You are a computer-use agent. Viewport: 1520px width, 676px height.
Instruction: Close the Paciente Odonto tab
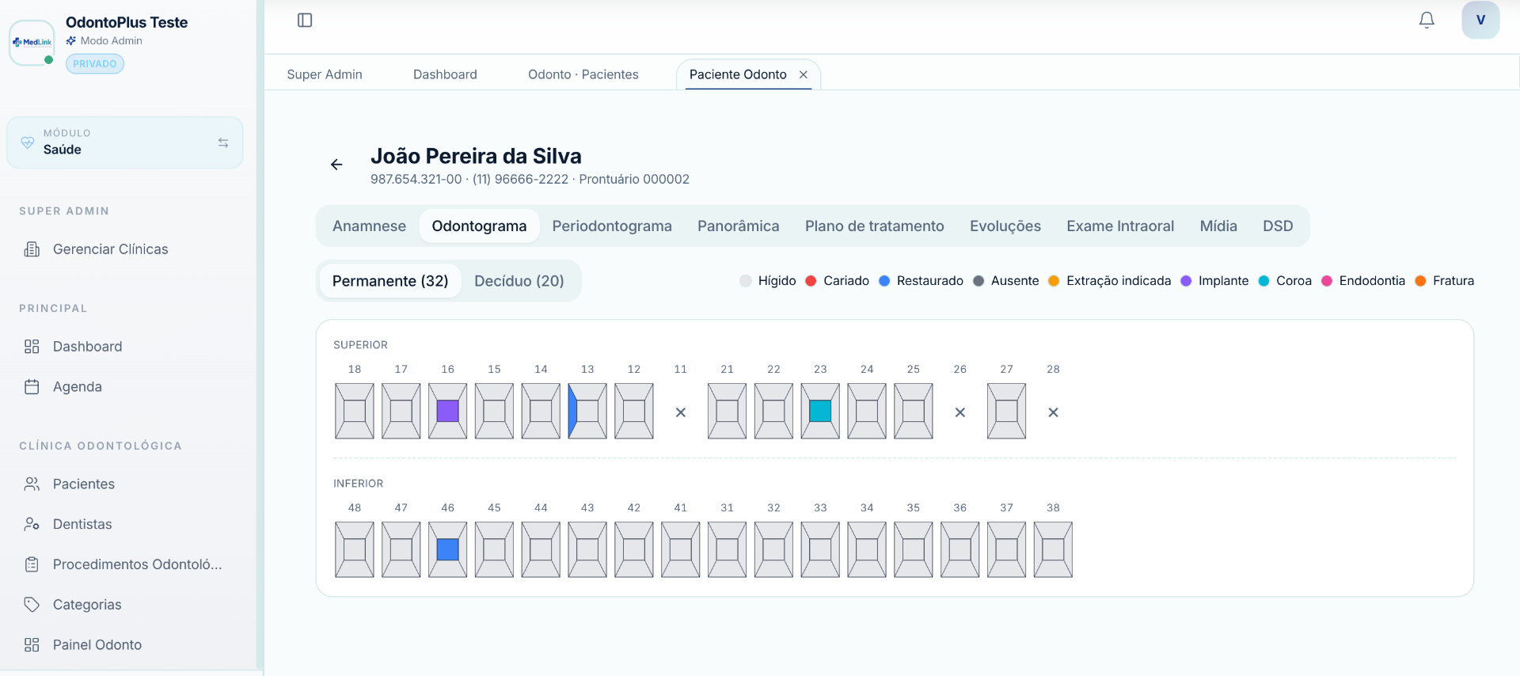(x=804, y=74)
